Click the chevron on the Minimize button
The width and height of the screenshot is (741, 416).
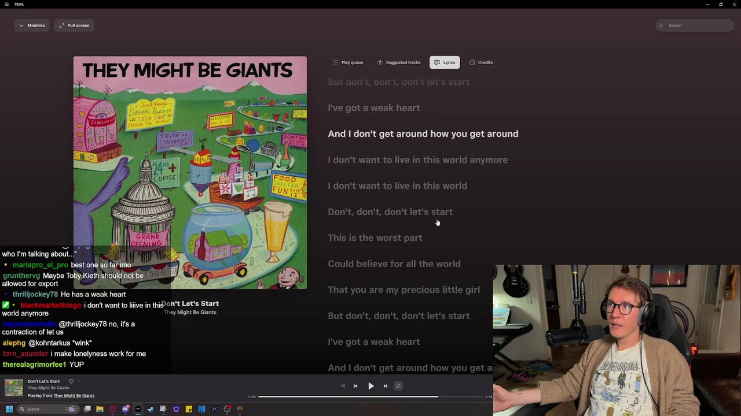pyautogui.click(x=21, y=25)
